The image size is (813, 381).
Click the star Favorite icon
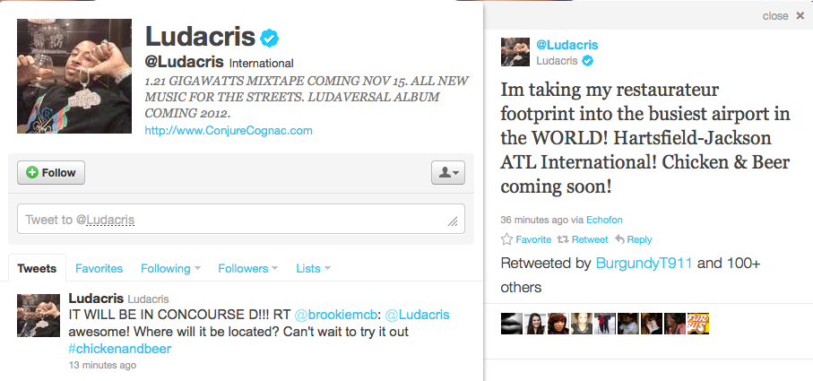click(x=506, y=239)
